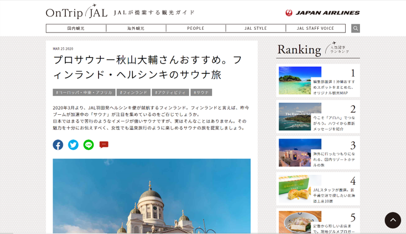Click the tagline JALが提案する観光ガイド
This screenshot has width=406, height=234.
154,12
